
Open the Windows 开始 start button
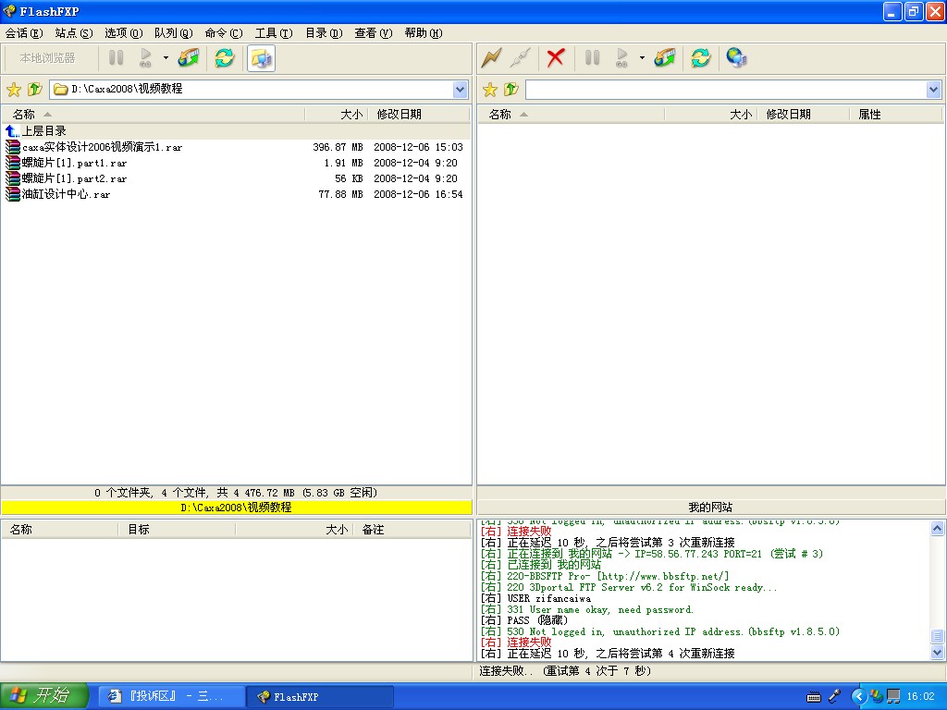(44, 696)
